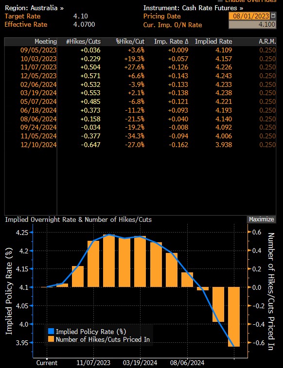Click the -0.647 hikes/cuts value
The height and width of the screenshot is (368, 283).
tap(90, 145)
